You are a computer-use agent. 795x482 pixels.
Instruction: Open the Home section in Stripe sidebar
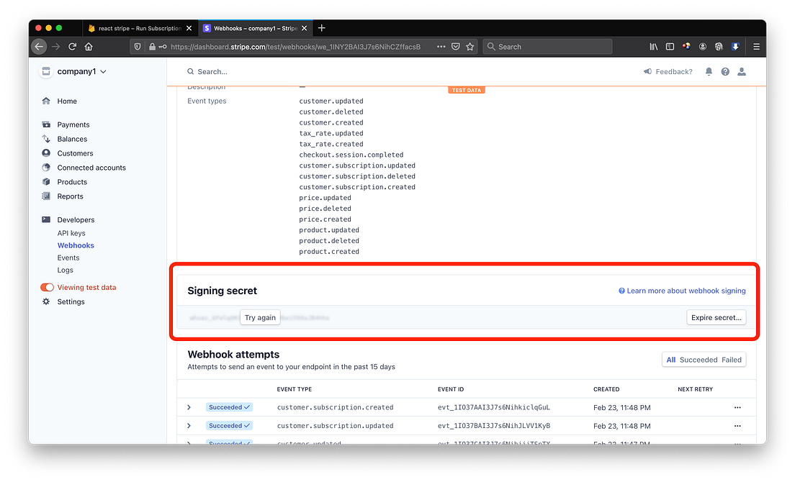click(67, 101)
